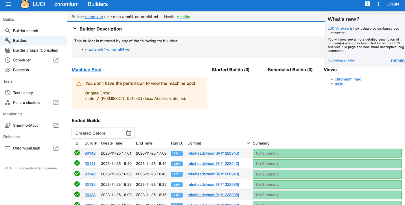Click the Builders header title
The image size is (405, 205).
click(98, 4)
